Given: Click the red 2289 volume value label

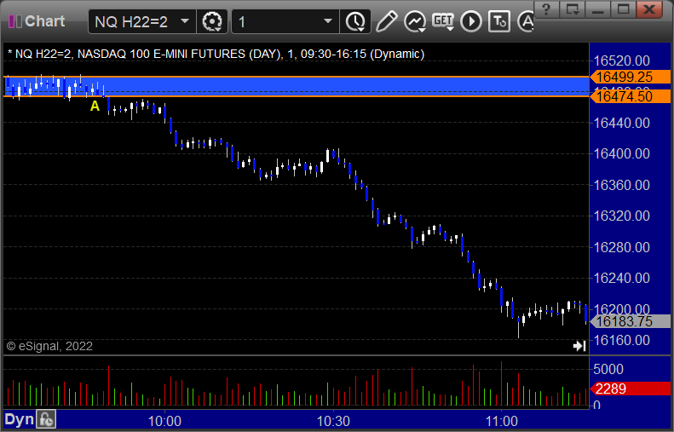Looking at the screenshot, I should [x=631, y=389].
